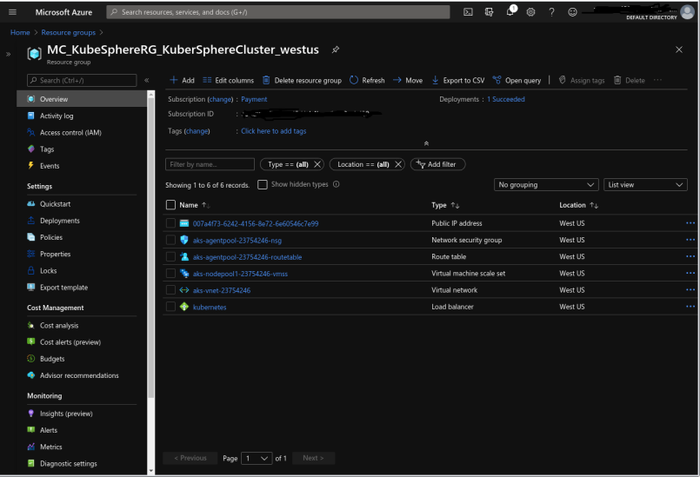
Task: View notifications bell icon
Action: point(510,12)
